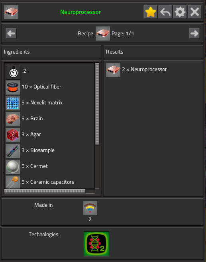
Task: Select the Nexelit matrix ingredient icon
Action: [x=13, y=103]
